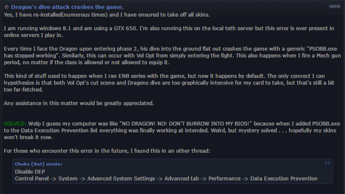Click "For those who encounter this error" line
Viewport: 345px width, 194px height.
107,151
